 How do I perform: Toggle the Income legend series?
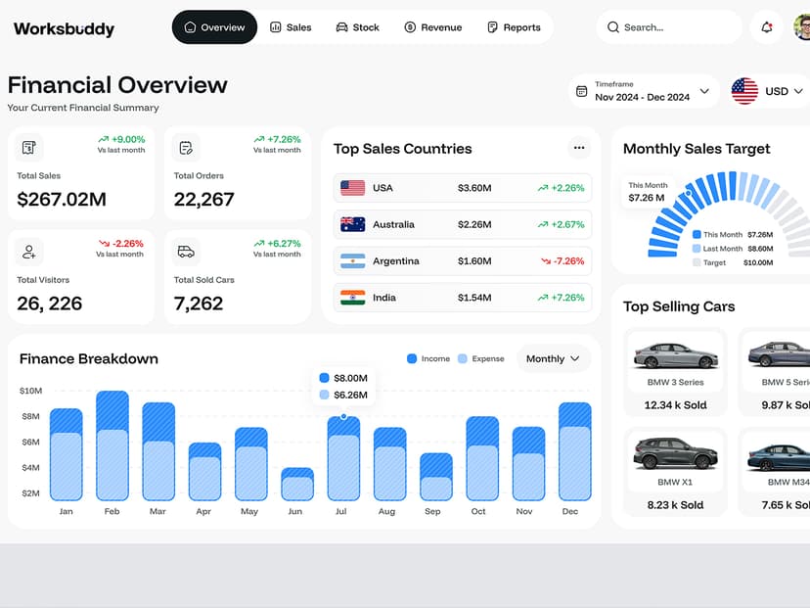click(x=428, y=358)
